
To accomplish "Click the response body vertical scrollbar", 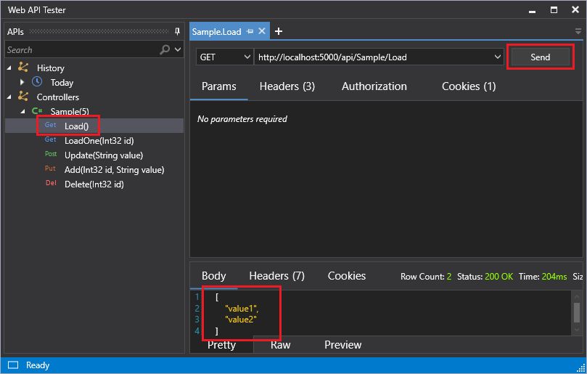I will 577,312.
